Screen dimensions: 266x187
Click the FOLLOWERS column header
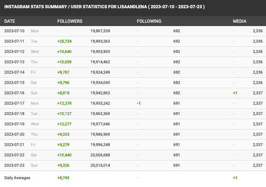[x=70, y=21]
